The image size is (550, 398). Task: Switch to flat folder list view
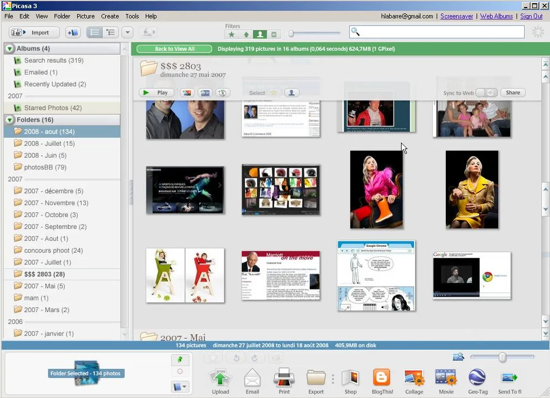click(94, 32)
